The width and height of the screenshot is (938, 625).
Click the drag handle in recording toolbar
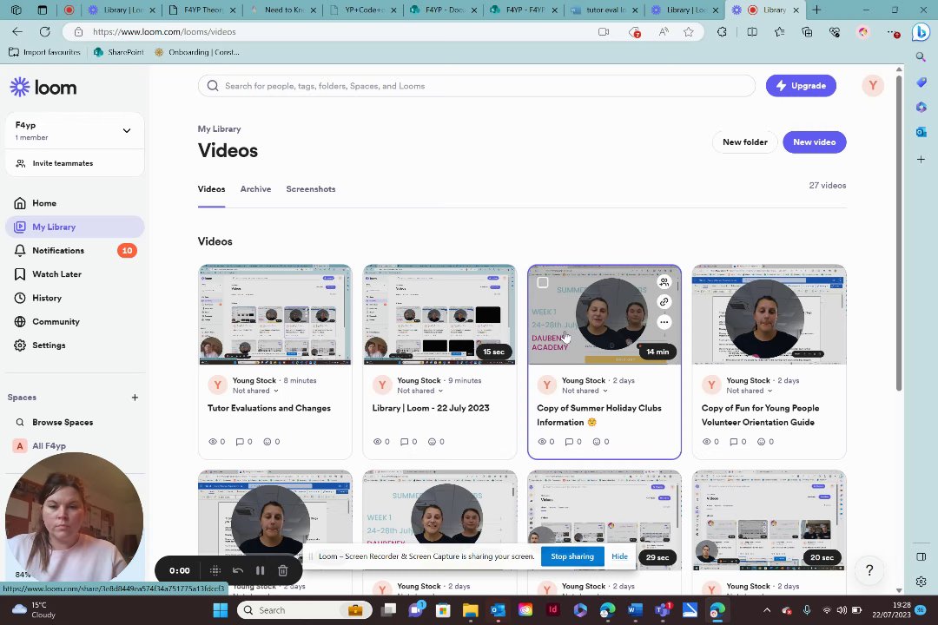215,570
